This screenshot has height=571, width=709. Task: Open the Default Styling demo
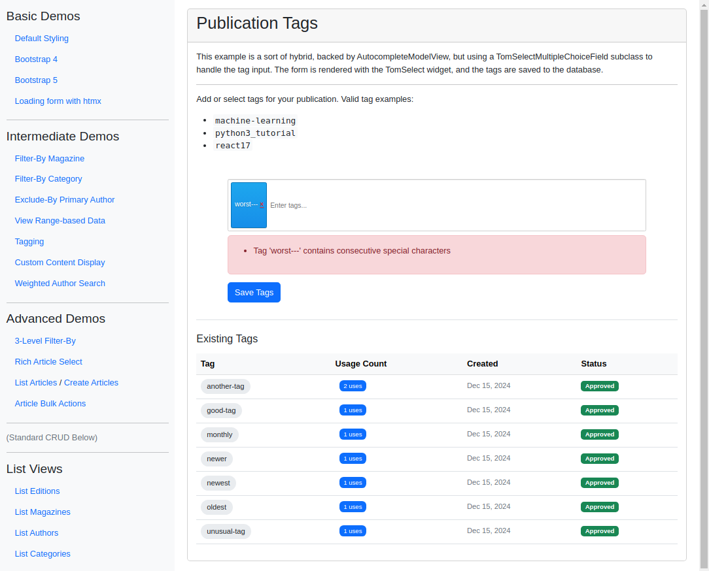(x=42, y=39)
